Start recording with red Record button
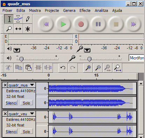This screenshot has height=138, width=145. pyautogui.click(x=81, y=24)
